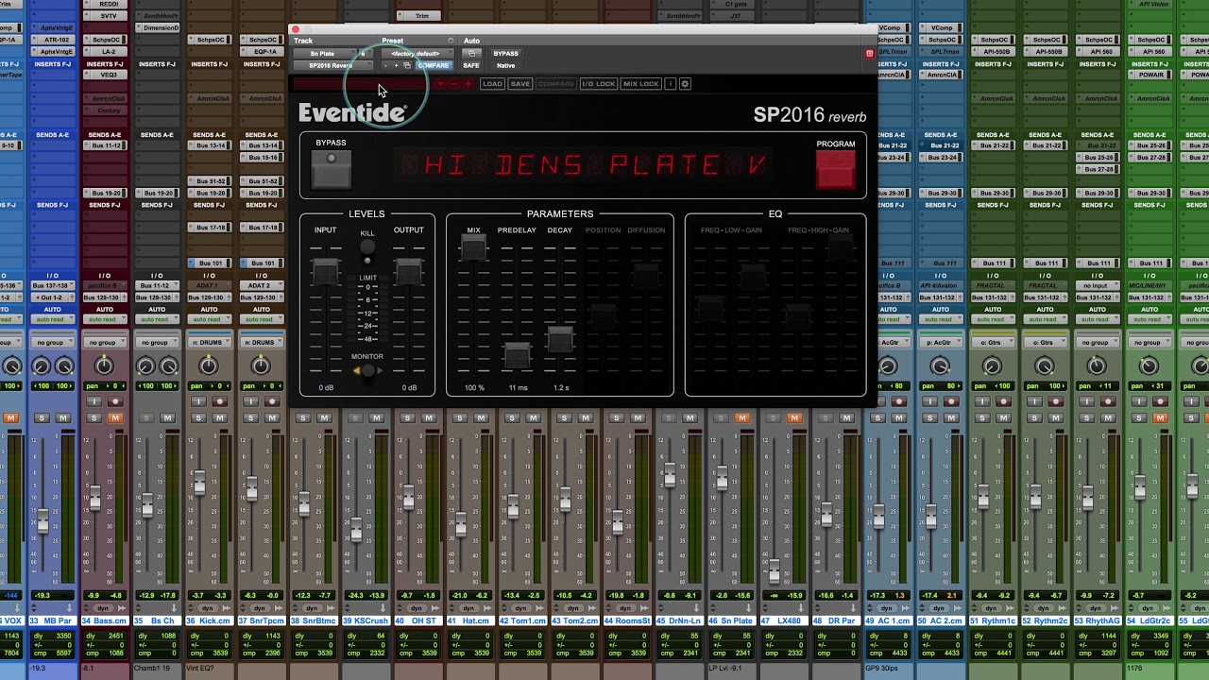The height and width of the screenshot is (680, 1209).
Task: Click input monitor button on Kick.cm track
Action: (198, 401)
